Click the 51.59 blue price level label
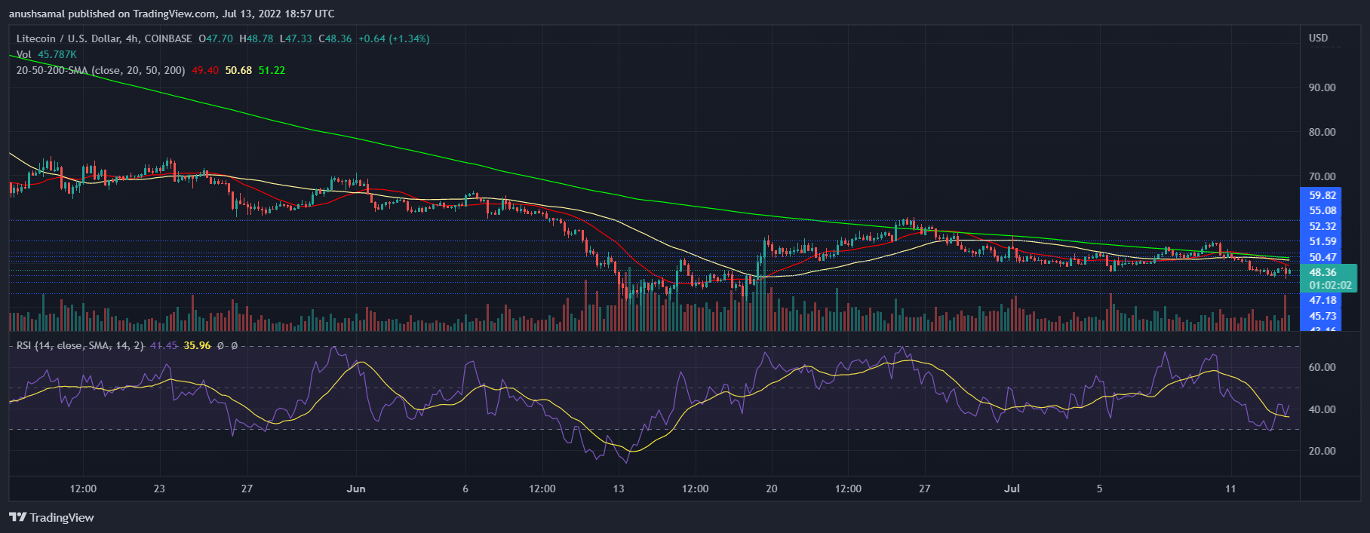This screenshot has height=533, width=1370. (1322, 241)
